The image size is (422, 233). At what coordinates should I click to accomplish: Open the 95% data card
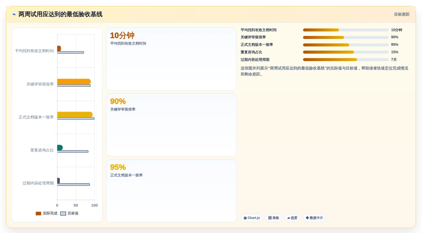pos(171,191)
